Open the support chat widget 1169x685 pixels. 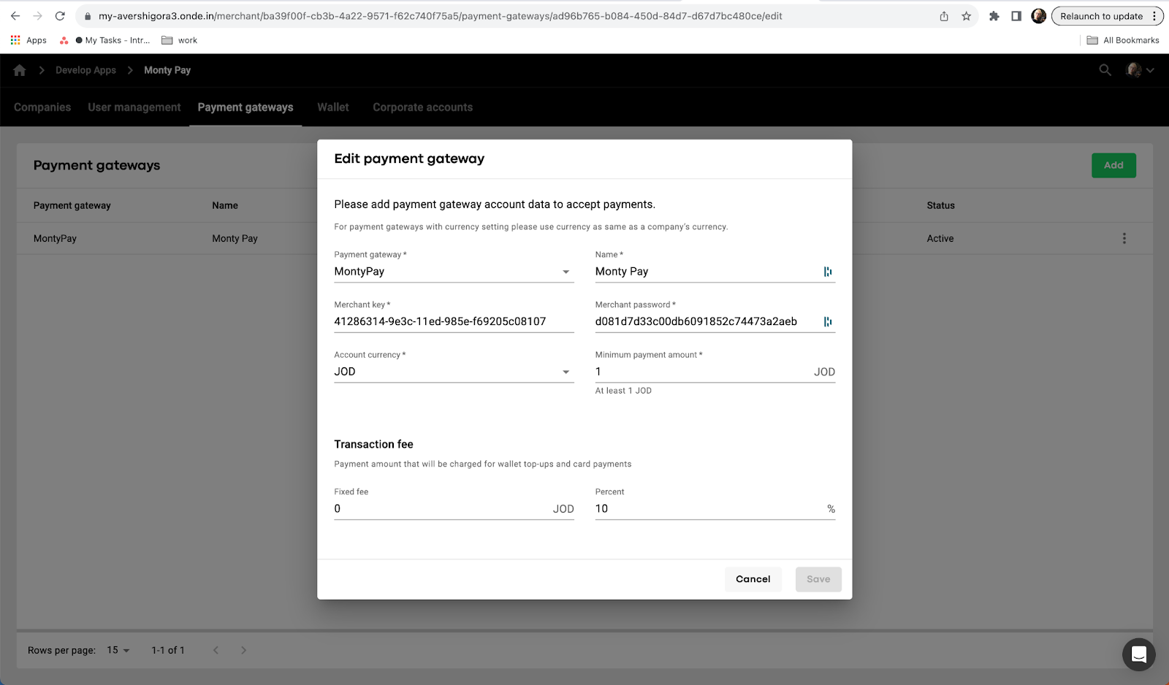(x=1138, y=654)
